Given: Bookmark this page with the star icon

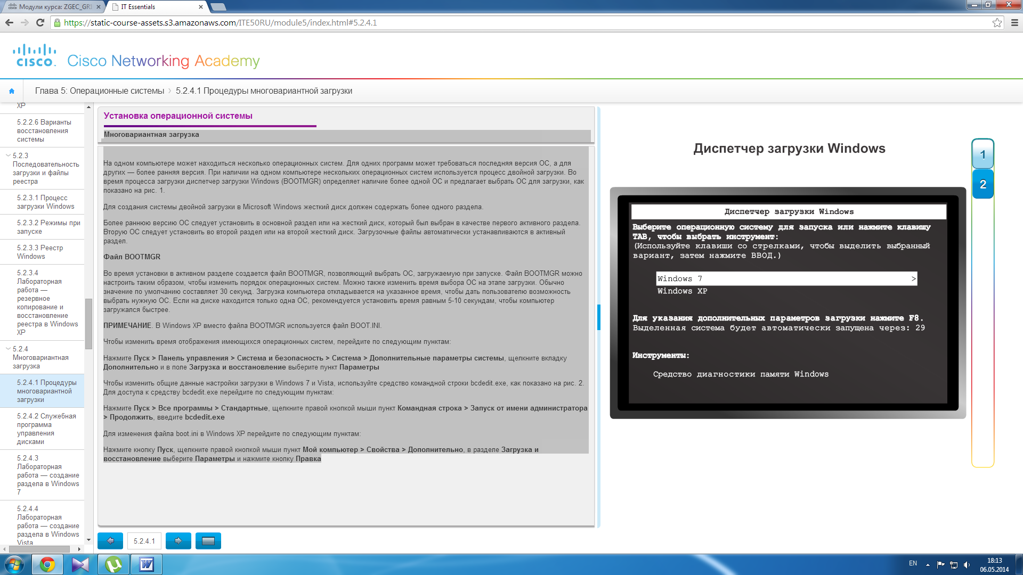Looking at the screenshot, I should [997, 22].
